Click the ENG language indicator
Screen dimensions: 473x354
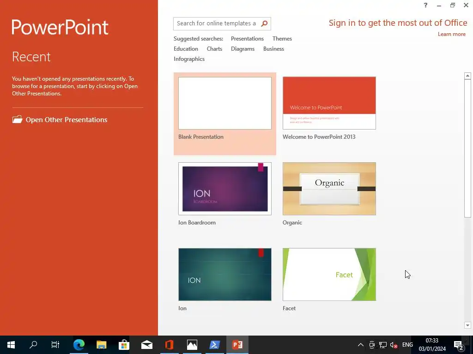[407, 345]
